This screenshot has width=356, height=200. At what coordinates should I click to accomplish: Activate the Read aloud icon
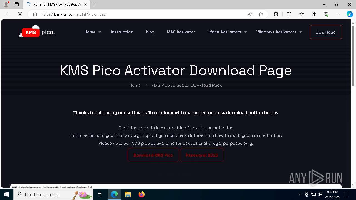point(250,14)
